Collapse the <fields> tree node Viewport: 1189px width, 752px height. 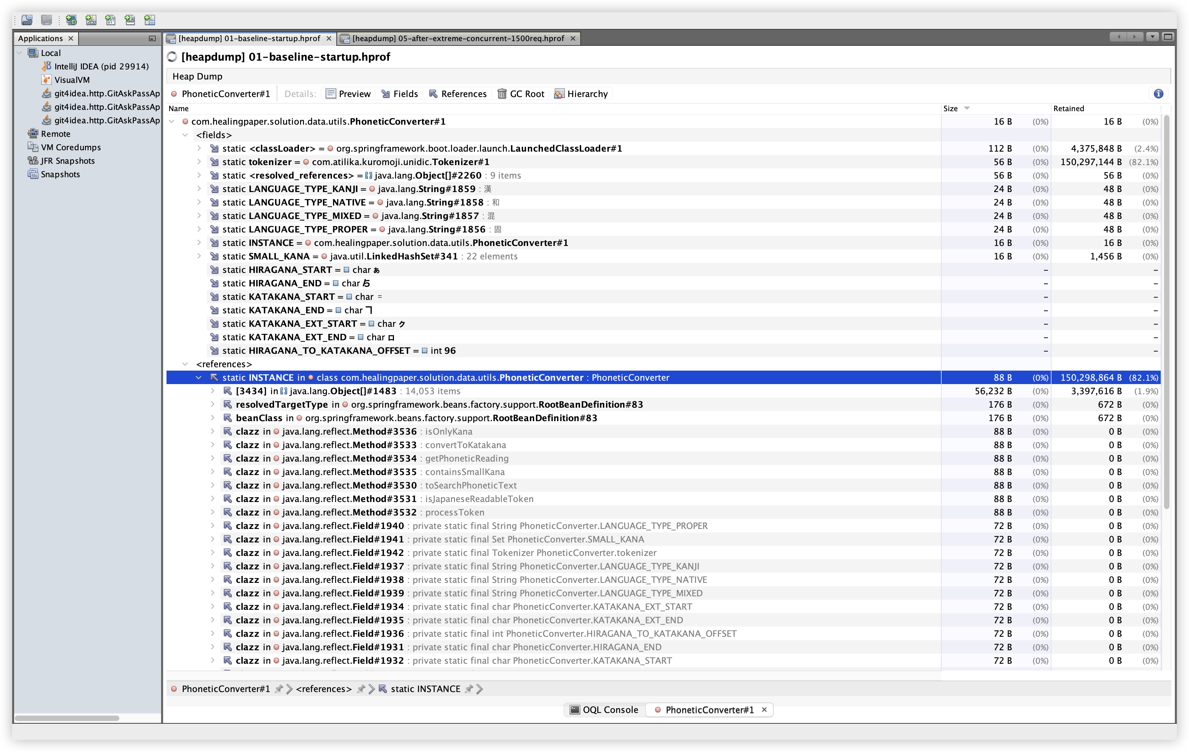pyautogui.click(x=185, y=134)
